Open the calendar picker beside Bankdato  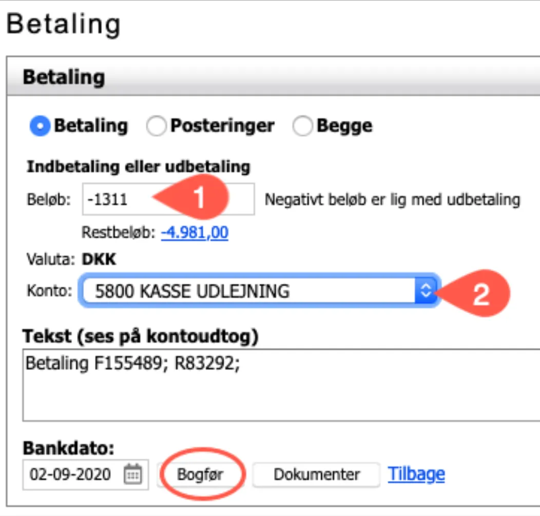[x=133, y=474]
